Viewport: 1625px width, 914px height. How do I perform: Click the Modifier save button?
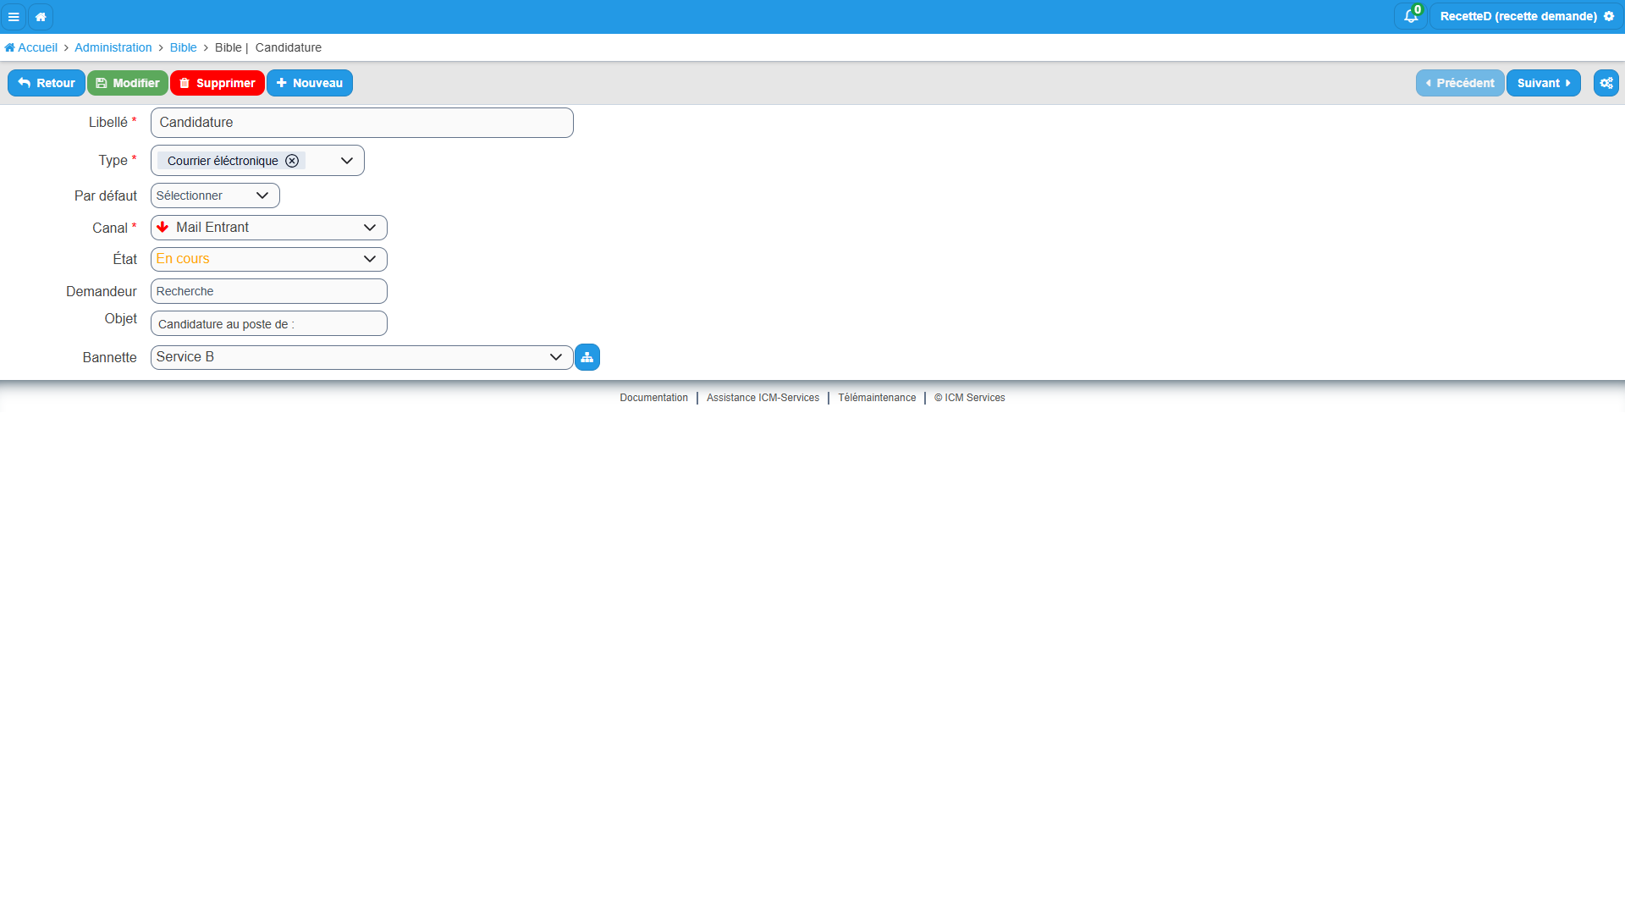coord(128,83)
